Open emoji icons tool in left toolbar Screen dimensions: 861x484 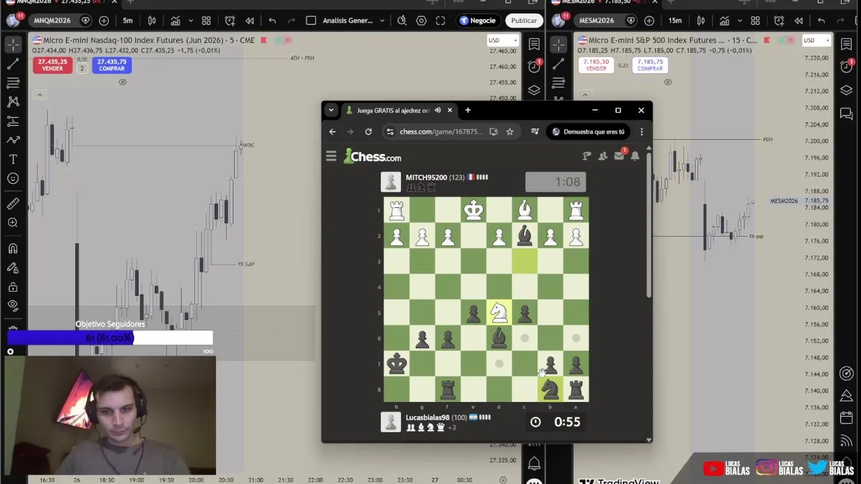(13, 178)
